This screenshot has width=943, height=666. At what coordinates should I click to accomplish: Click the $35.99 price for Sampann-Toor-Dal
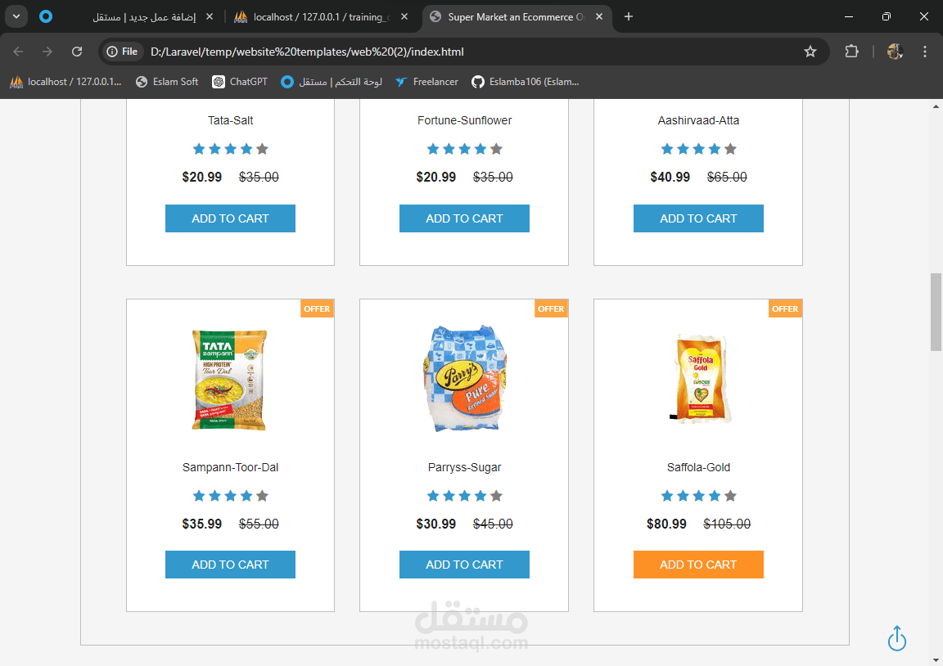[x=202, y=524]
